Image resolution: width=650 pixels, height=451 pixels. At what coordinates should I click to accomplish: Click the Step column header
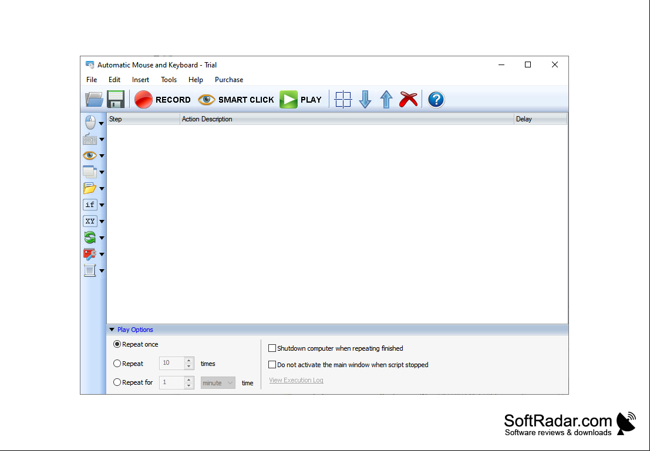click(143, 119)
